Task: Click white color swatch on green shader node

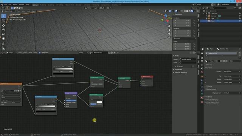Action: (99, 102)
